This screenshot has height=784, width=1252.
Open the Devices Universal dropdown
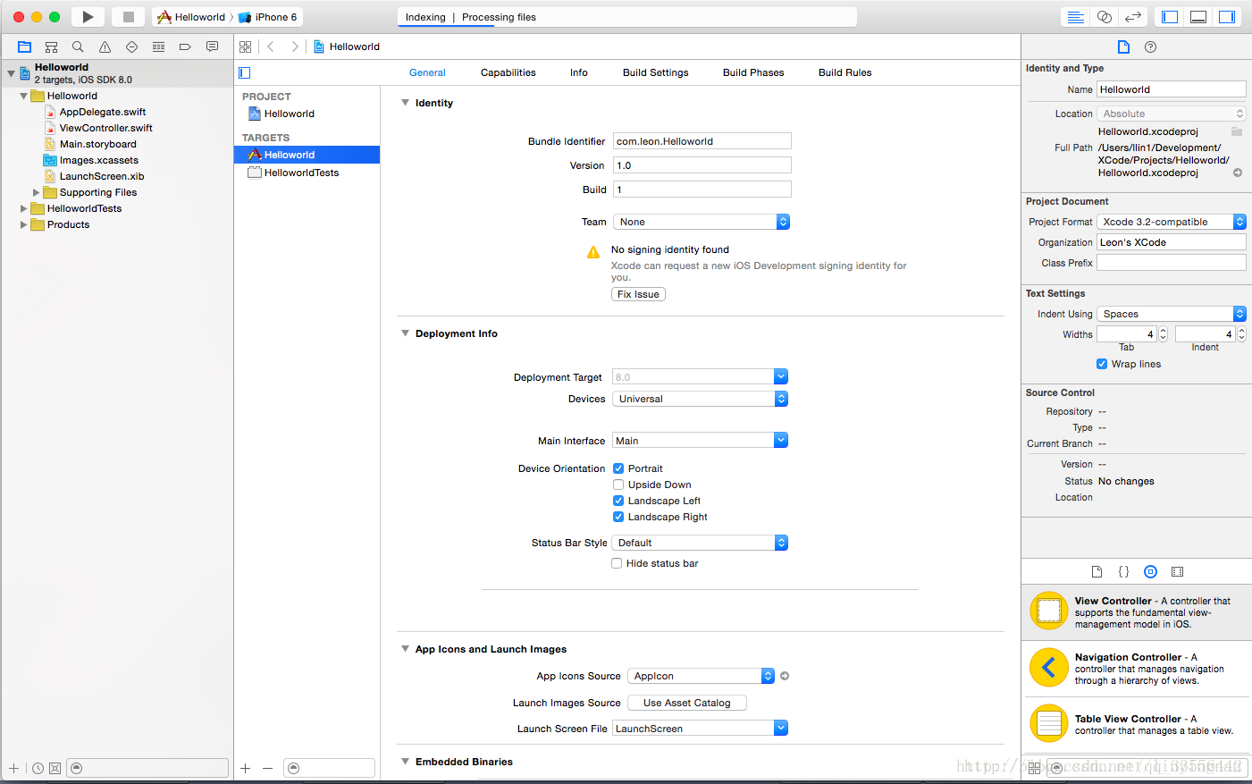pos(700,399)
